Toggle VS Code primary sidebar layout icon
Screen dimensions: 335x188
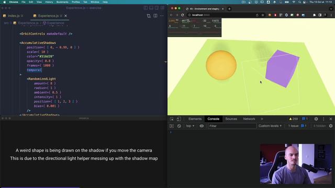tap(146, 8)
